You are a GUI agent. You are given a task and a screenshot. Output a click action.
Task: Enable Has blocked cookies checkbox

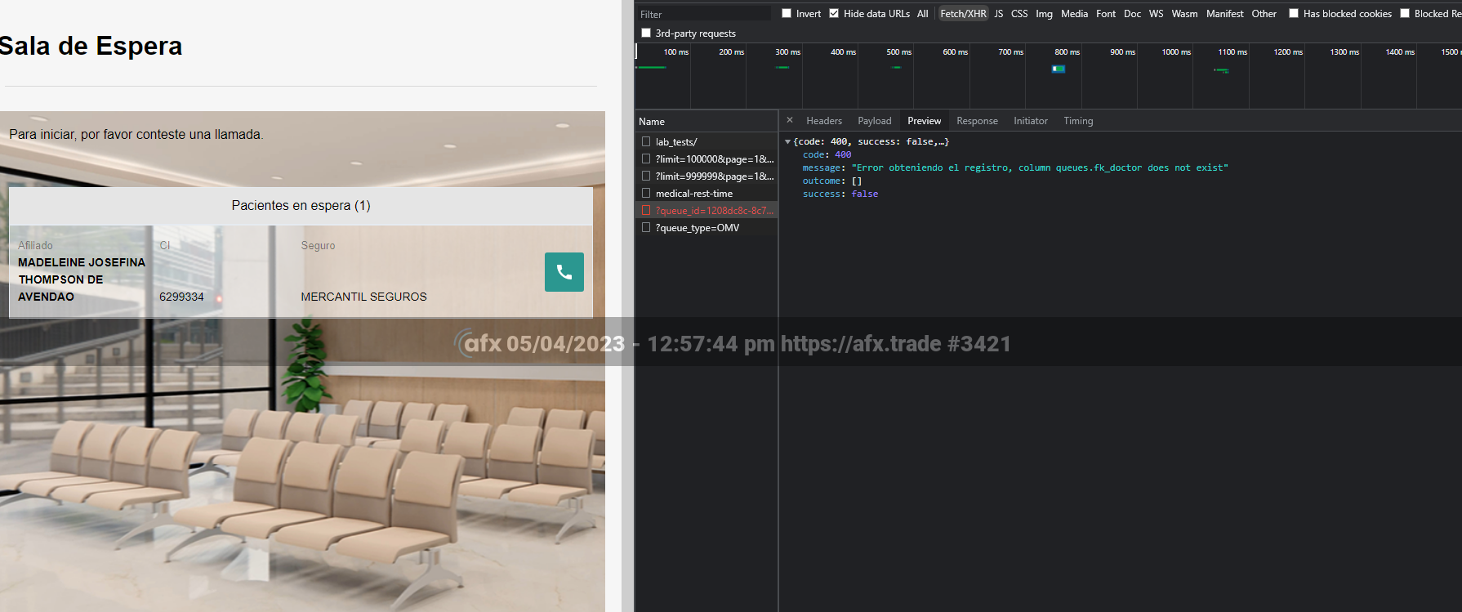(1294, 13)
